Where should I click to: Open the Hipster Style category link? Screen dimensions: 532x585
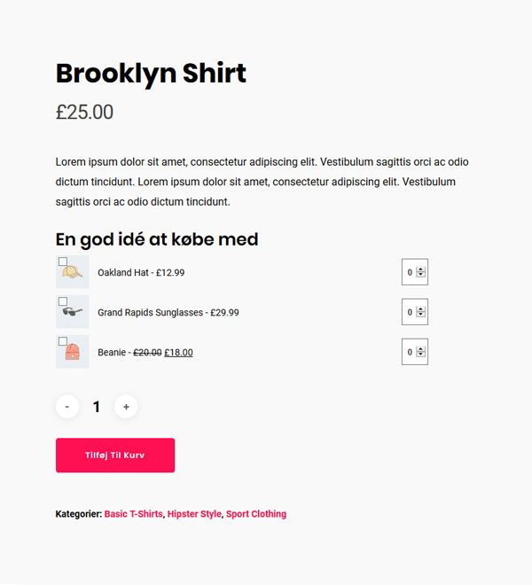coord(194,514)
